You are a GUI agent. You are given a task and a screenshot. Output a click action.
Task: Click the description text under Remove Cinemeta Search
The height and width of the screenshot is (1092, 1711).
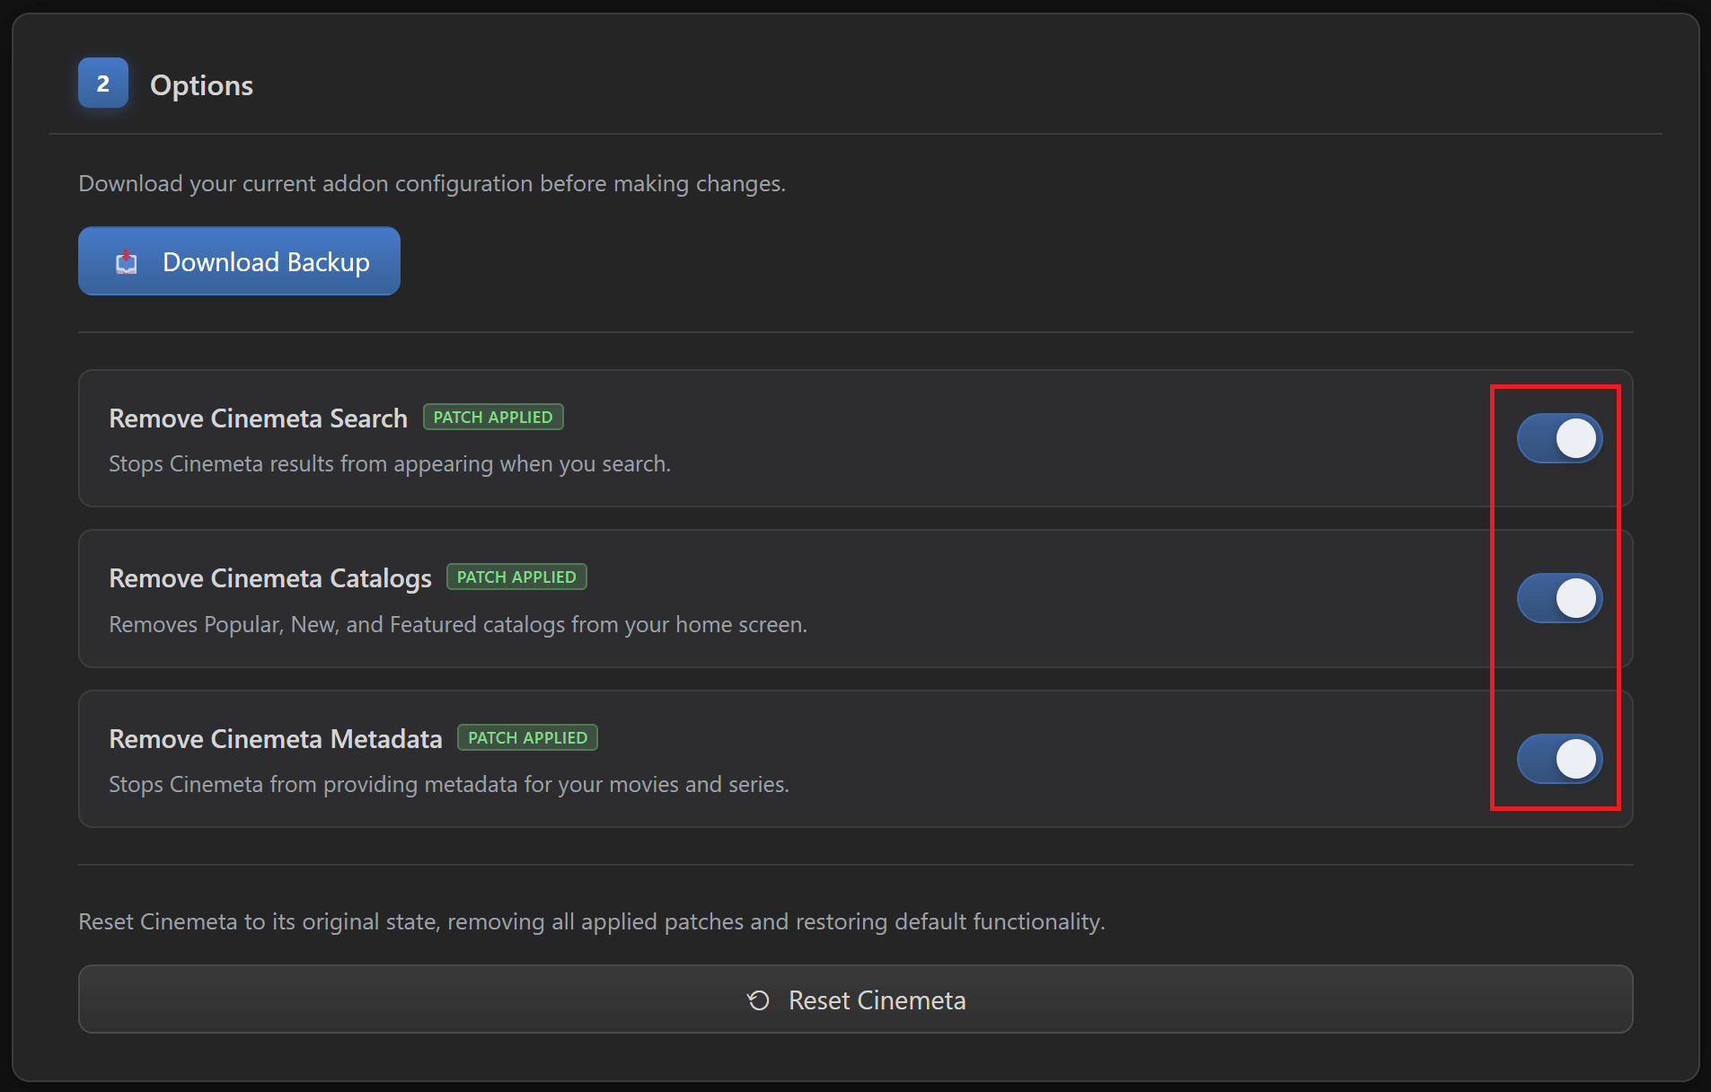pos(390,463)
